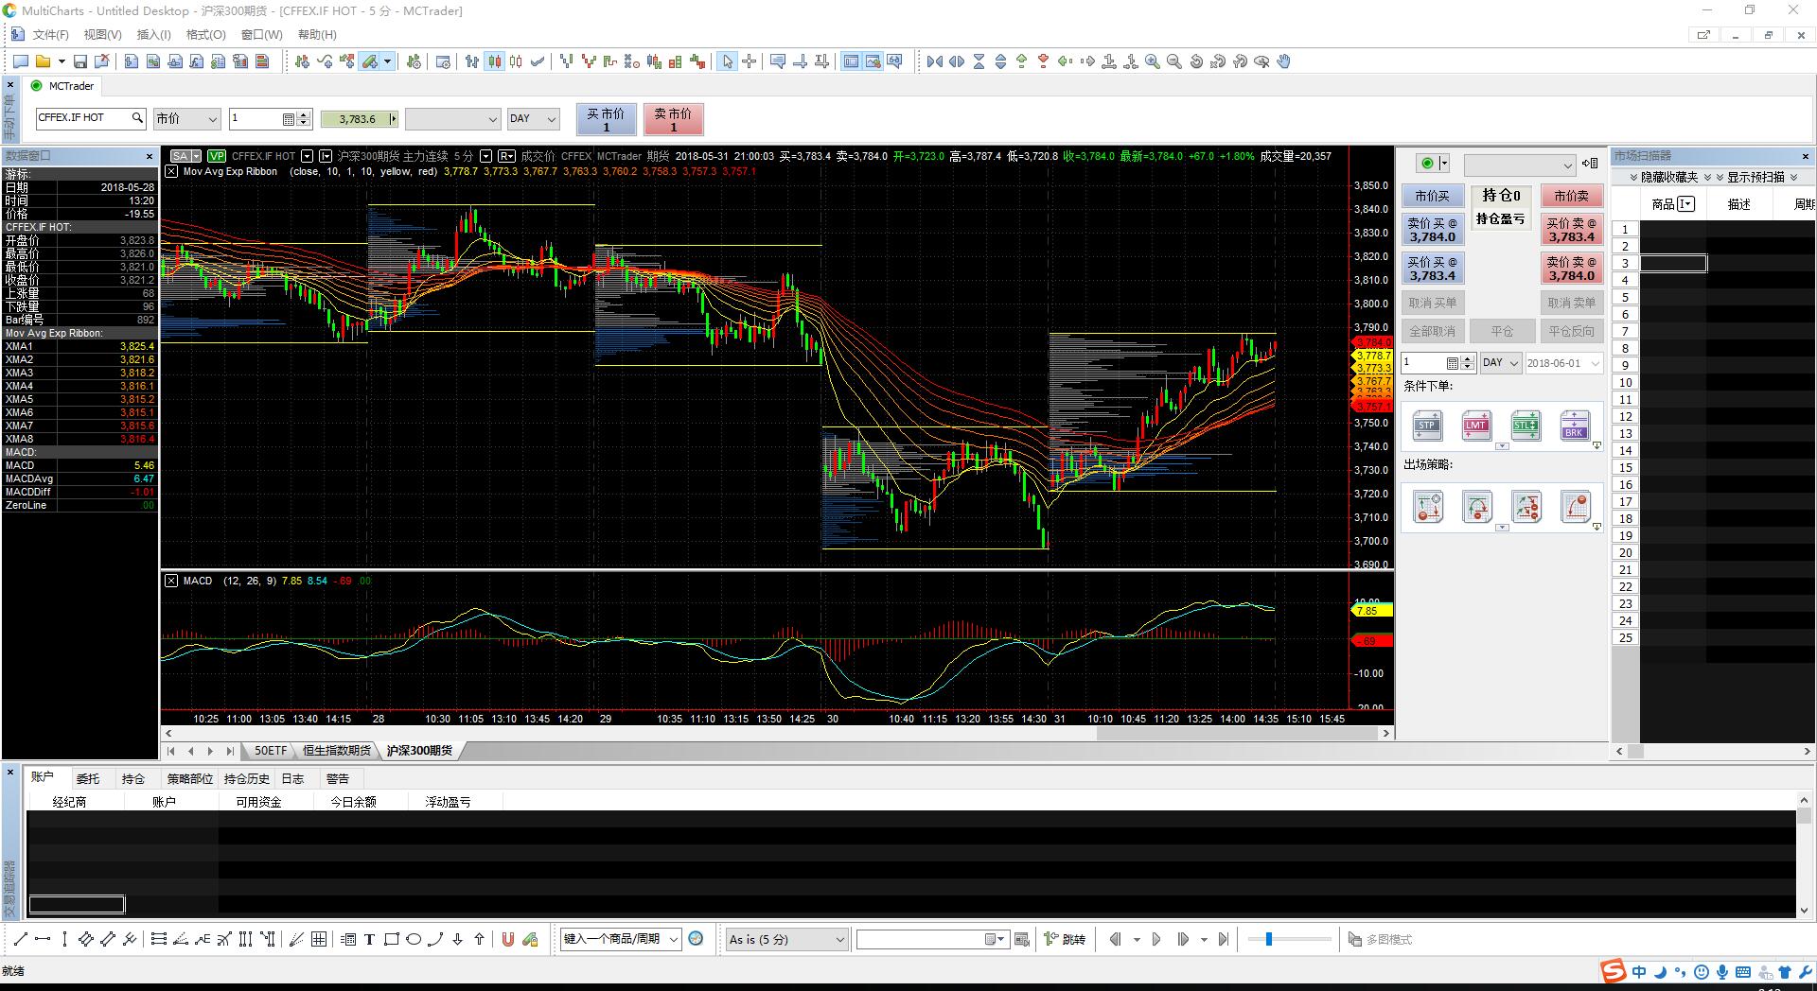The image size is (1817, 991).
Task: Select the rectangle drawing tool
Action: tap(391, 939)
